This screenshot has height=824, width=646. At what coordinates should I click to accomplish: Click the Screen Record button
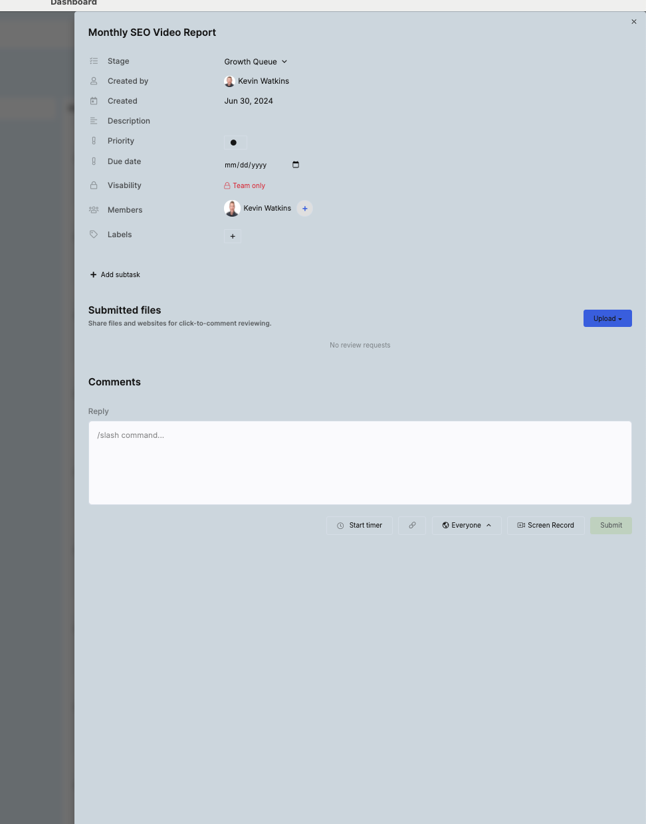coord(546,526)
